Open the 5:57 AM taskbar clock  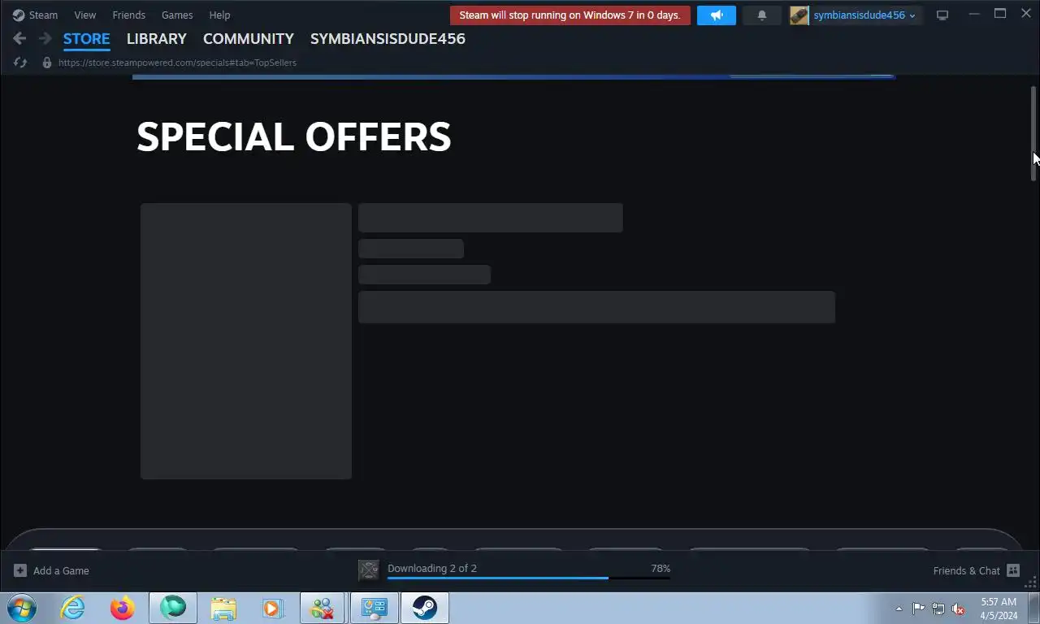(999, 609)
